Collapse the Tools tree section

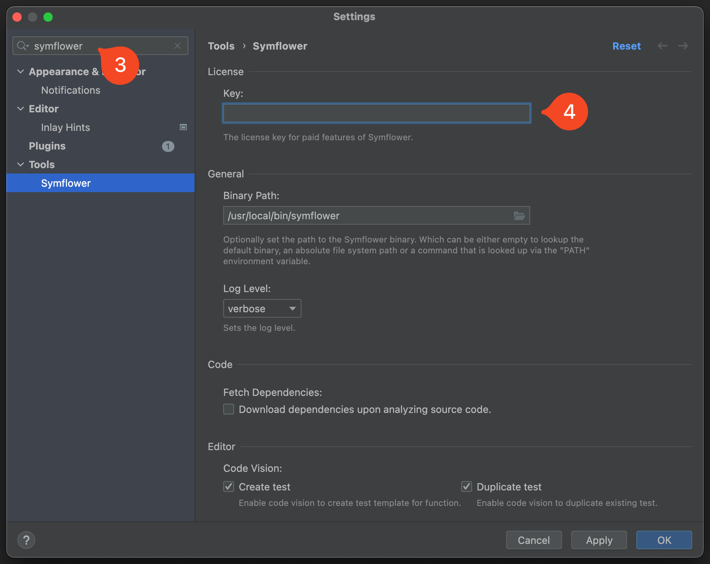(x=21, y=164)
